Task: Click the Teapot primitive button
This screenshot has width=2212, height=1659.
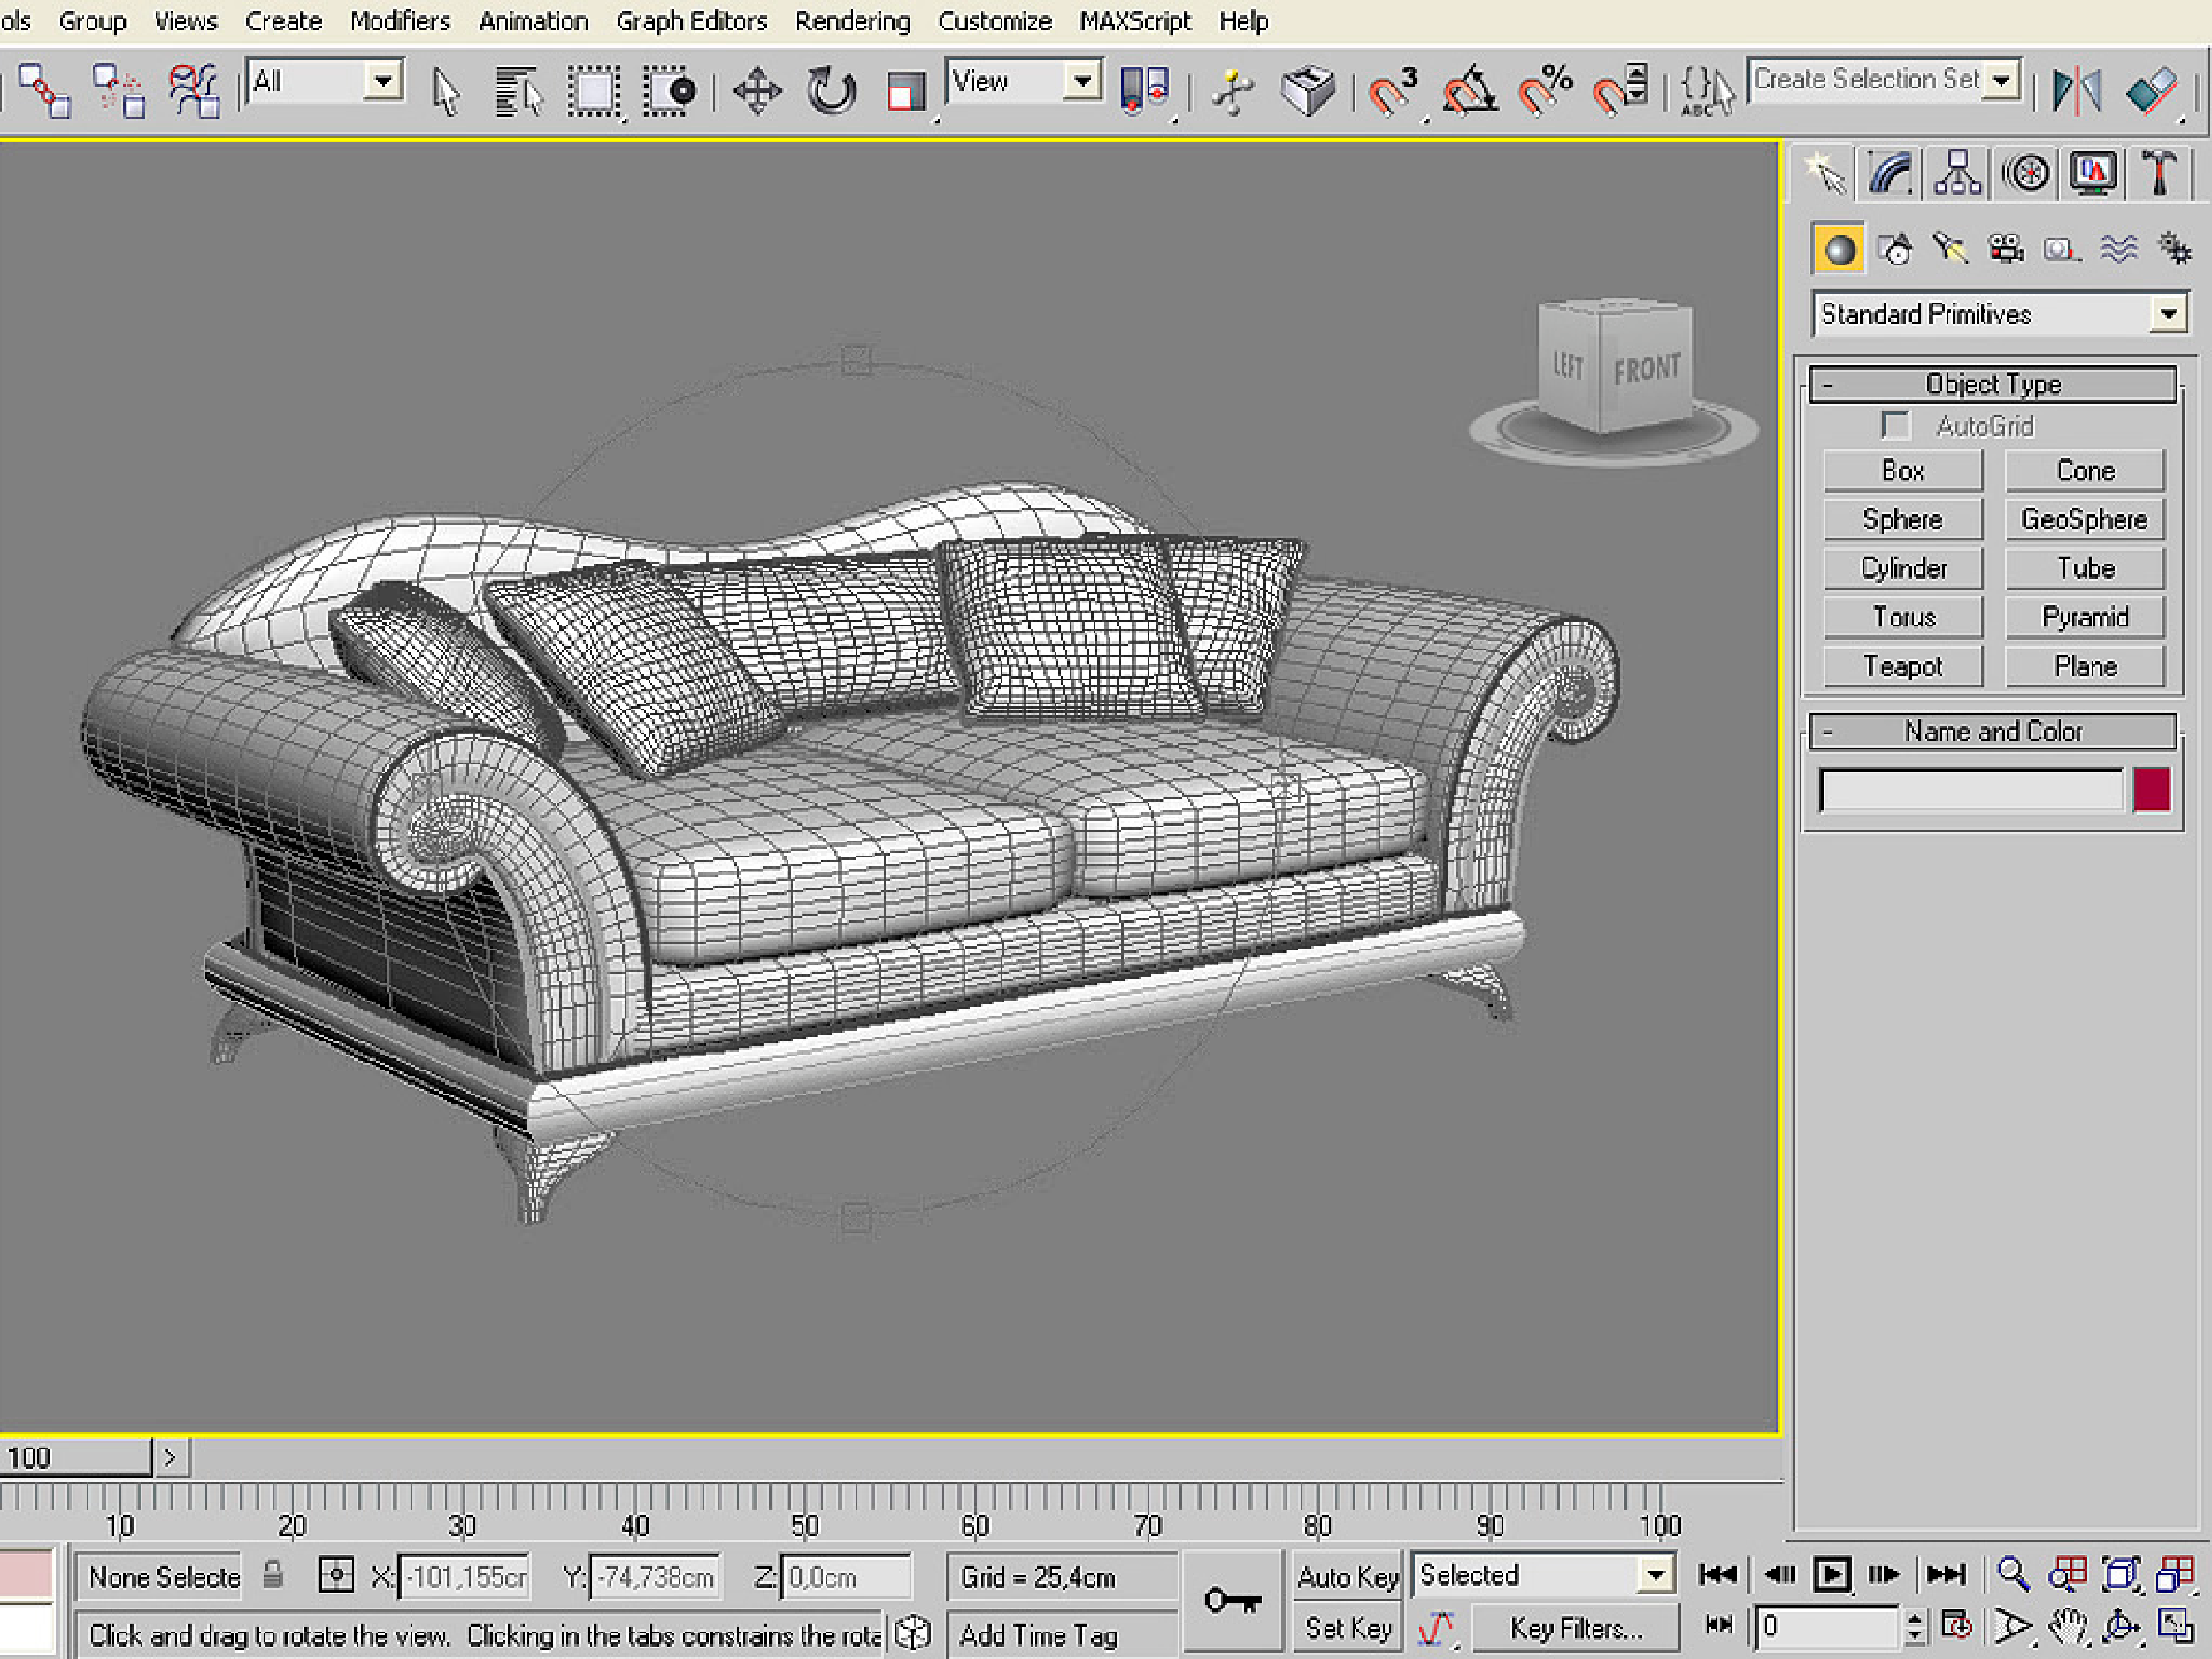Action: pyautogui.click(x=1902, y=666)
